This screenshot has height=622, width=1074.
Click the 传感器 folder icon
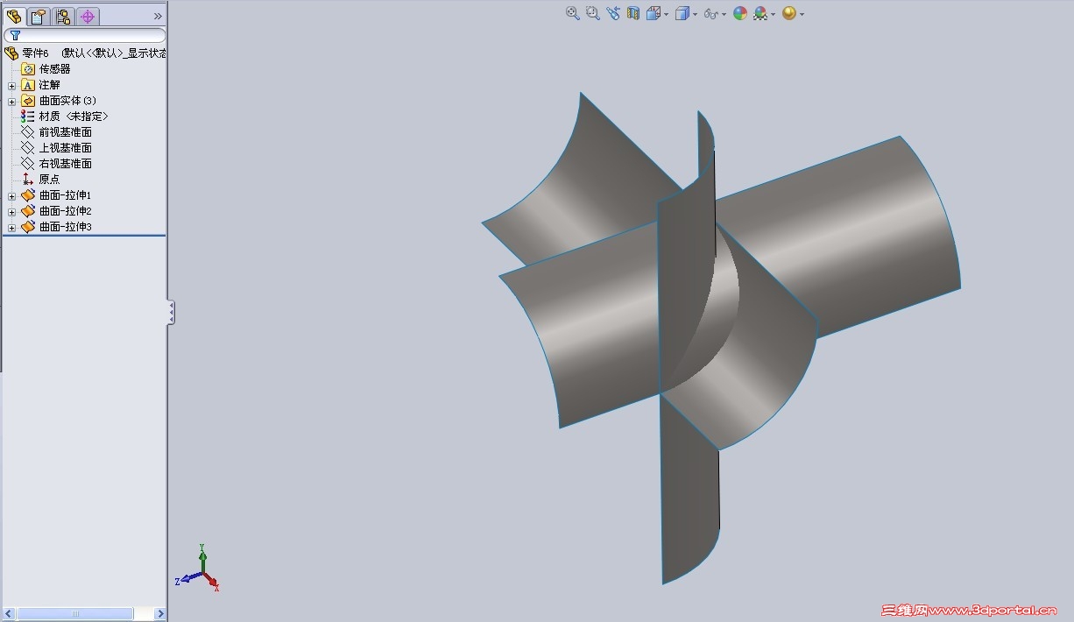pyautogui.click(x=28, y=69)
